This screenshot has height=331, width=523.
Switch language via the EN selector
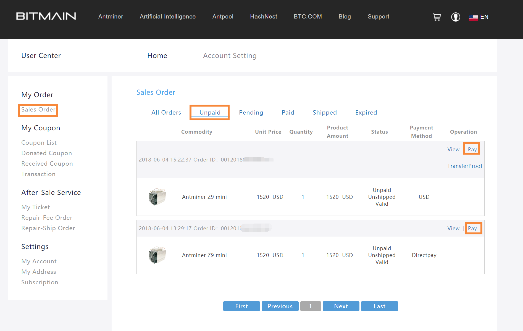(484, 17)
